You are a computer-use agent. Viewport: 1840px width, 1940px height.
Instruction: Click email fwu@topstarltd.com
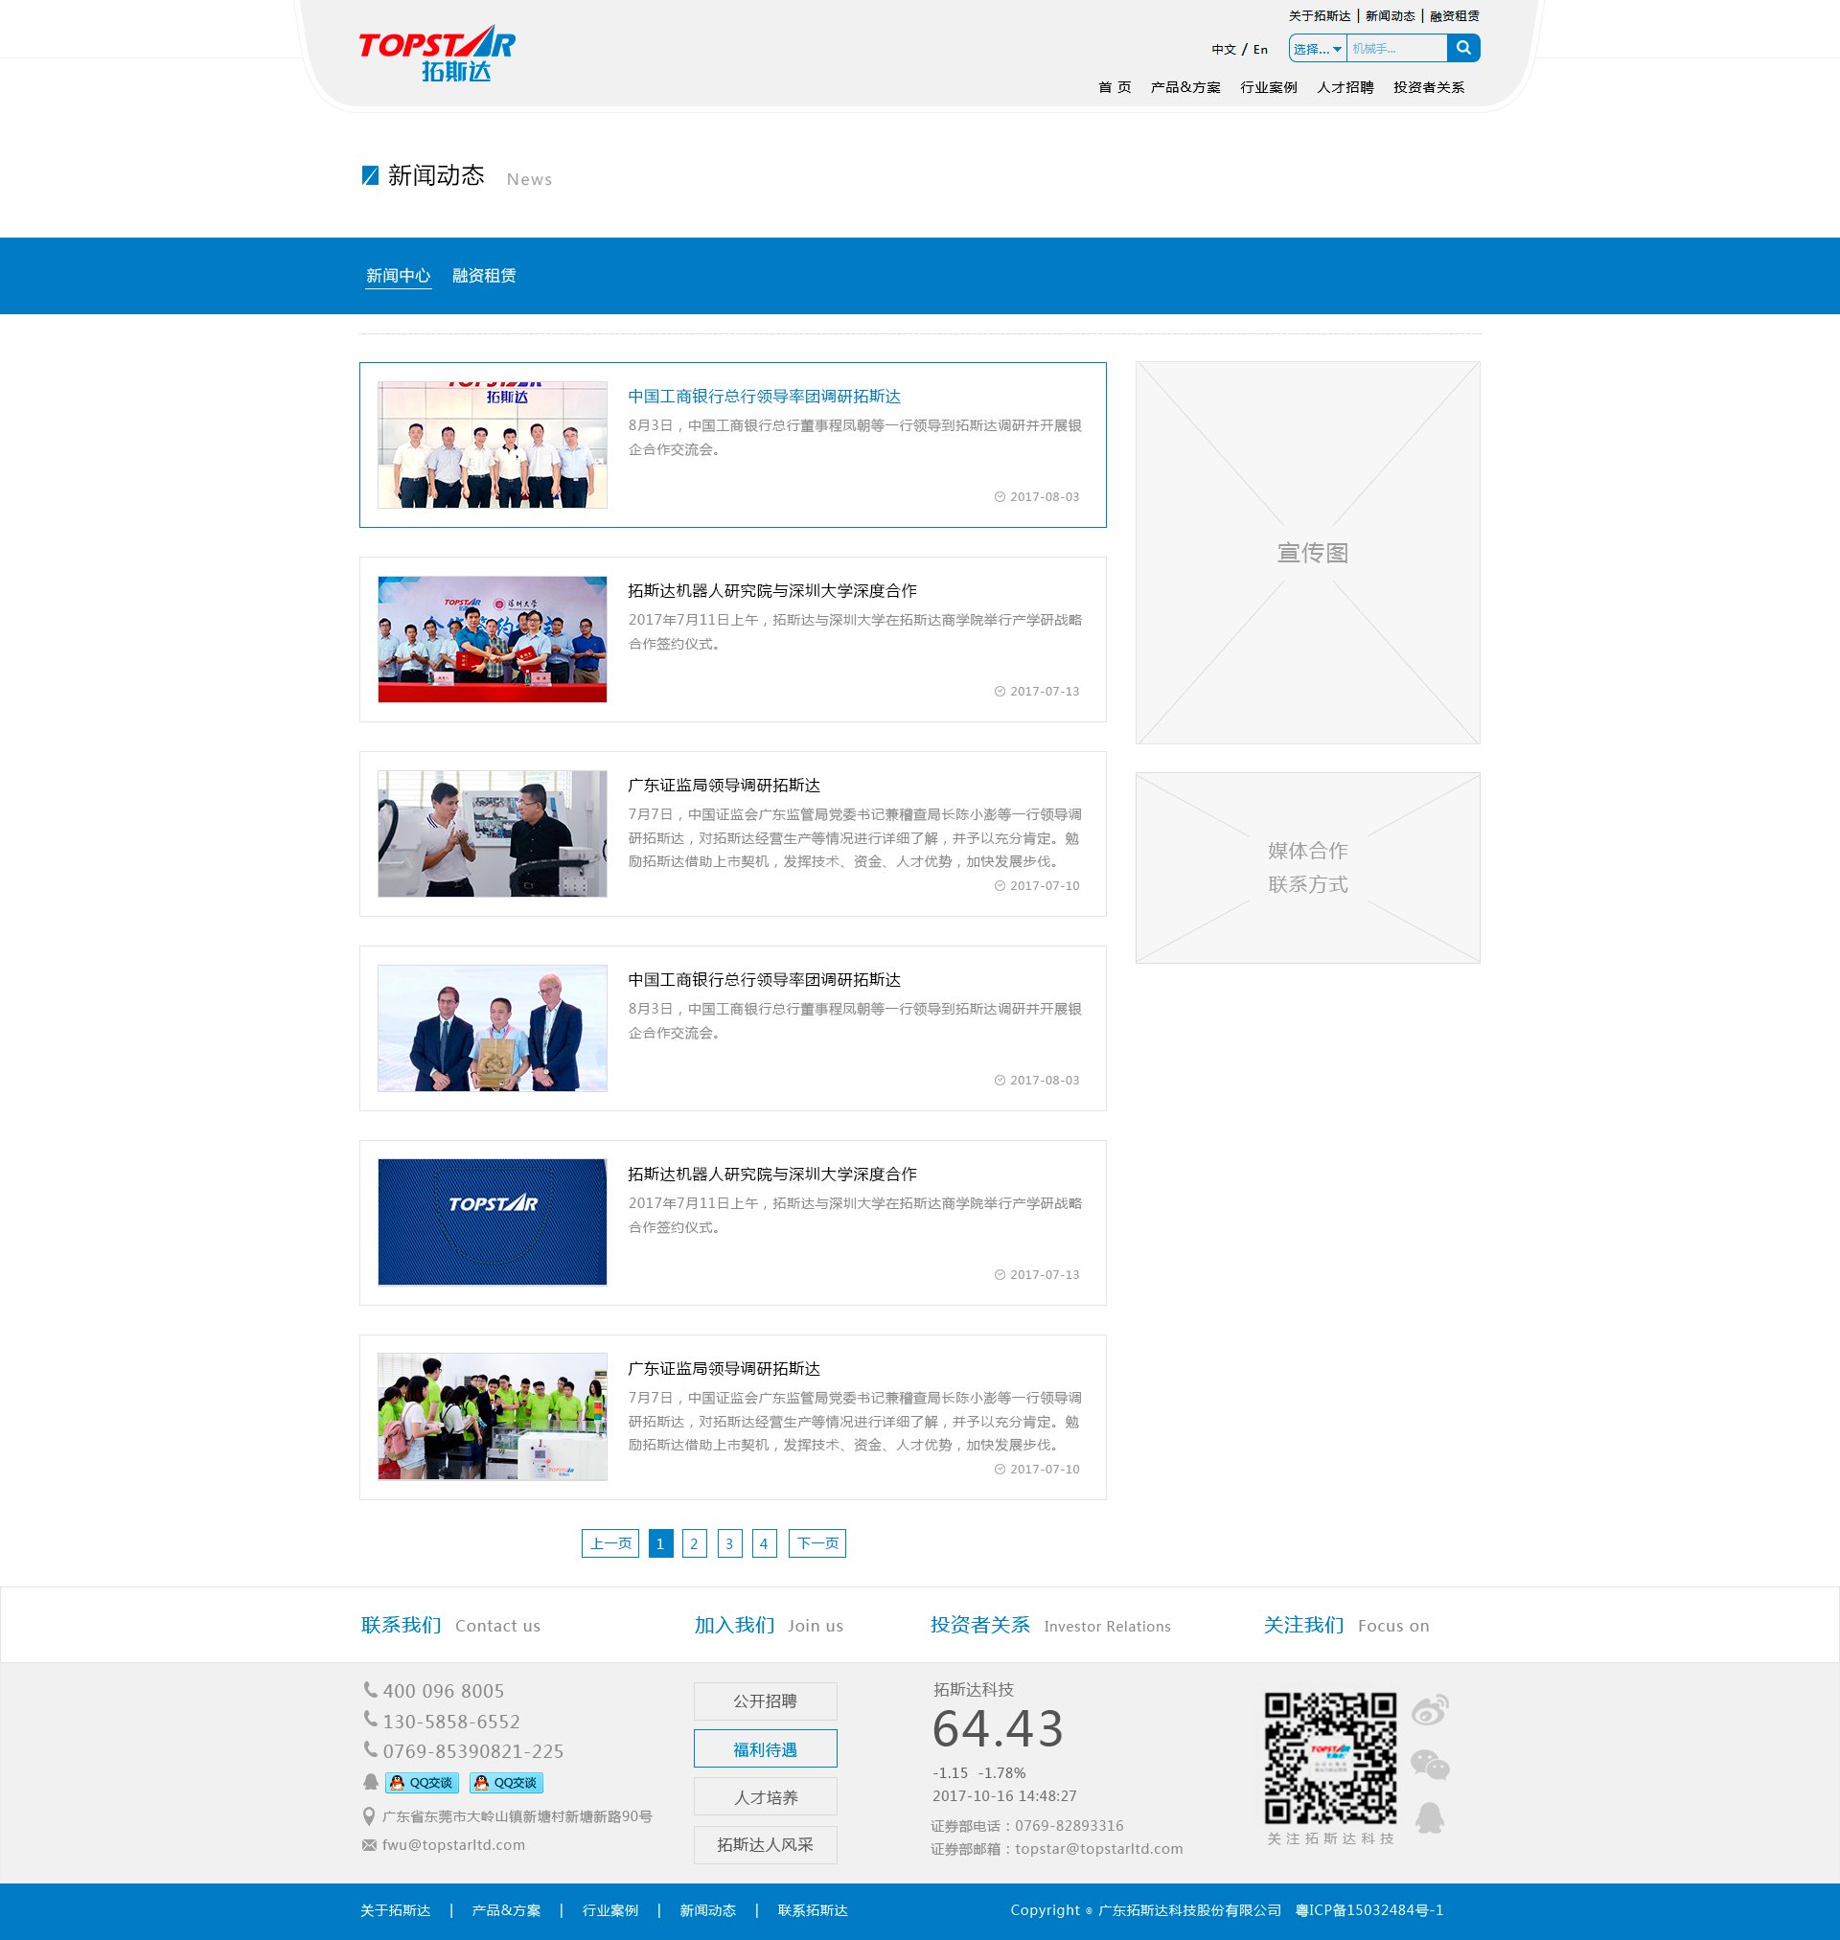pyautogui.click(x=453, y=1845)
